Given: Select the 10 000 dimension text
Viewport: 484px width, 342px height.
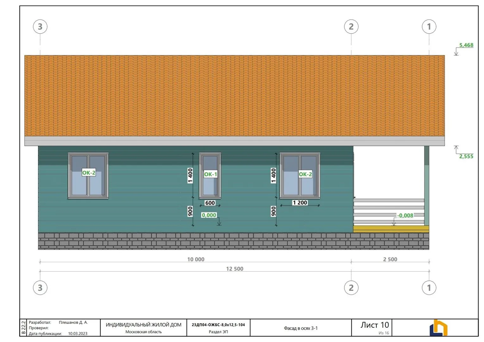Looking at the screenshot, I should (196, 259).
